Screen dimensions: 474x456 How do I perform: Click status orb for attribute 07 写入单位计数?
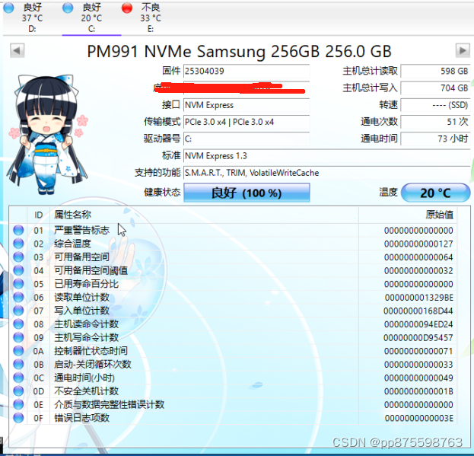coord(18,311)
